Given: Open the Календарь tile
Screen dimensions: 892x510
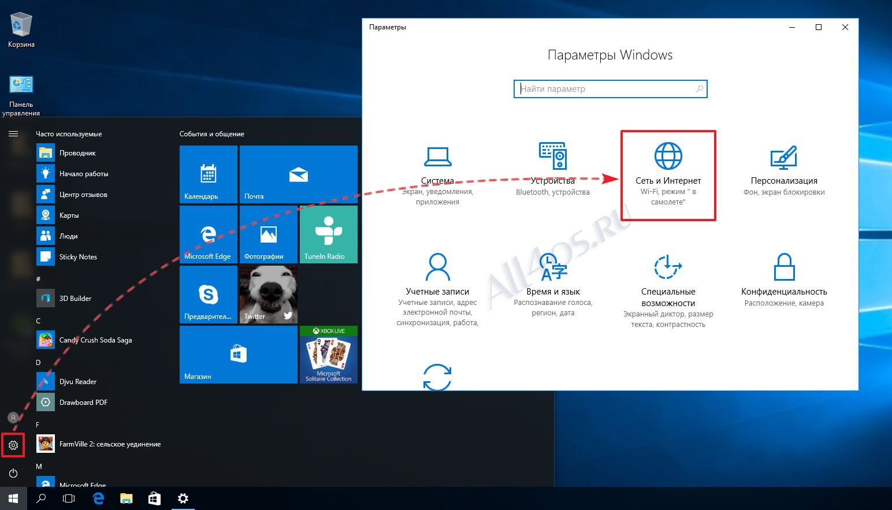Looking at the screenshot, I should coord(209,174).
